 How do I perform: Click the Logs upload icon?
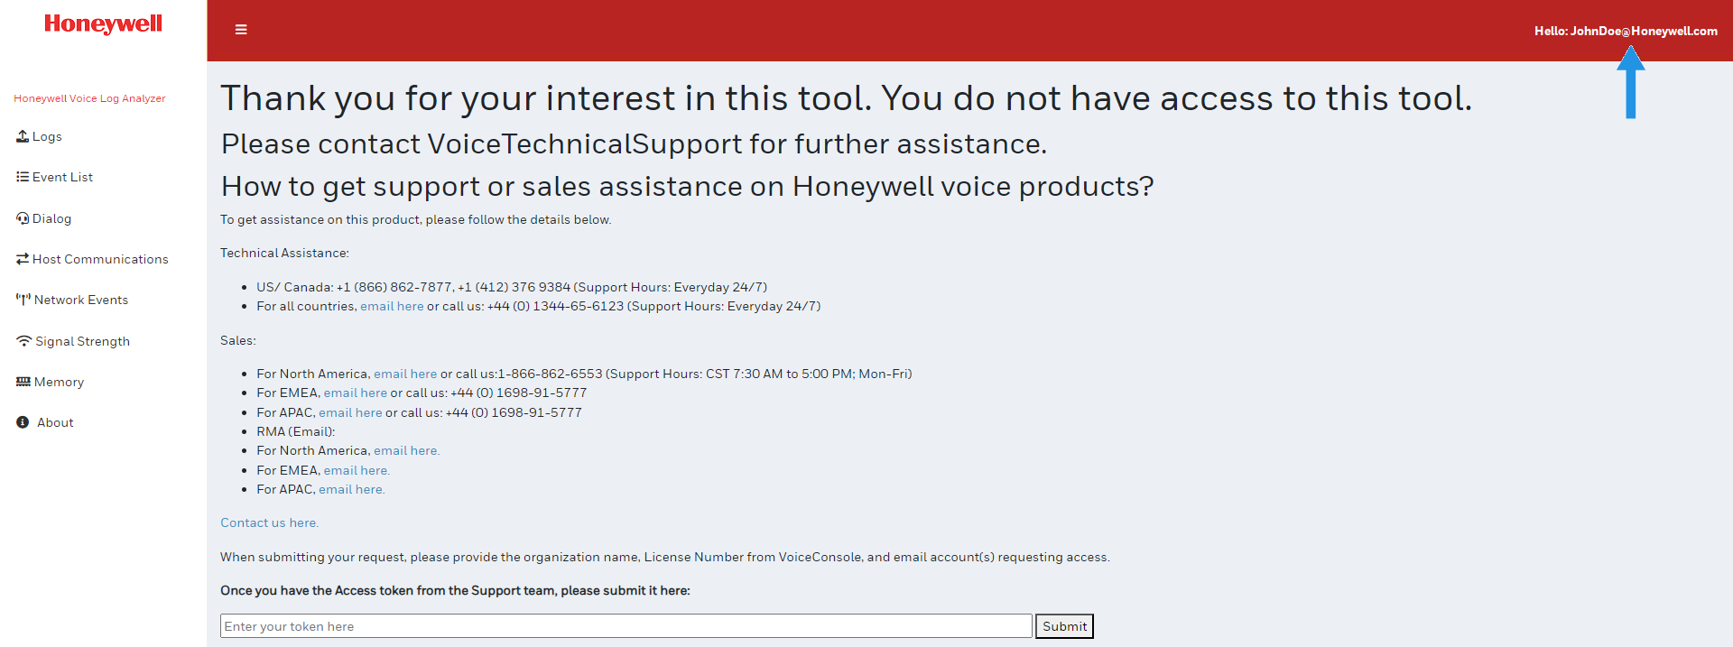pos(23,136)
